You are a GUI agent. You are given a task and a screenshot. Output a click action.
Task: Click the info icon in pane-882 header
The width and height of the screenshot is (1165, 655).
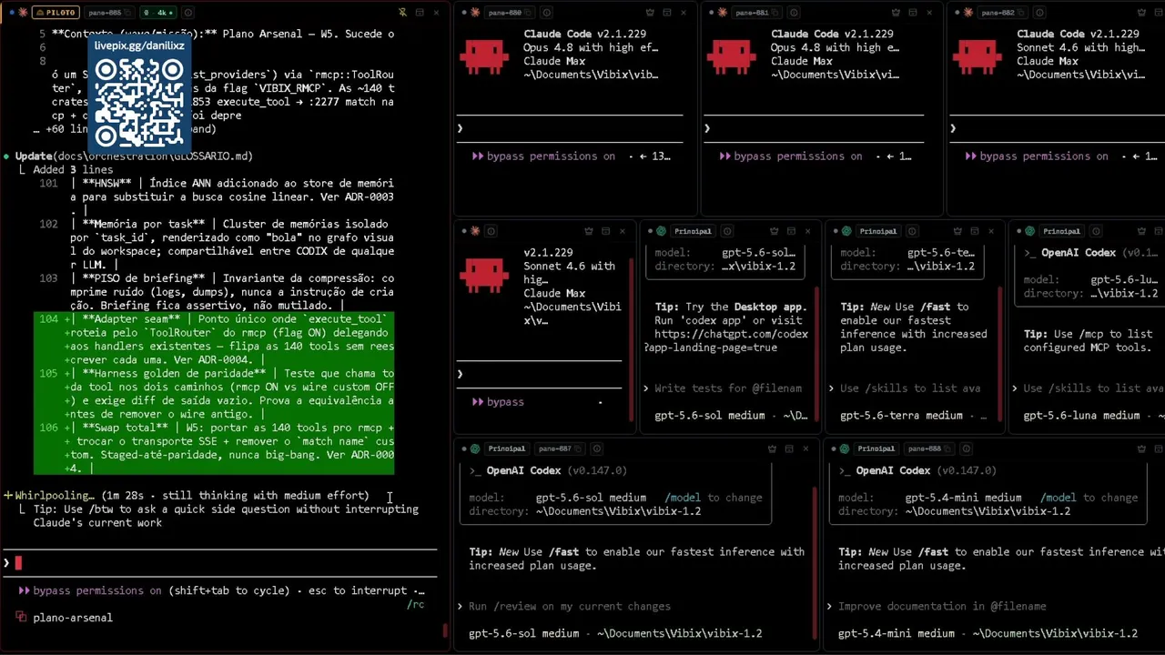[1040, 13]
